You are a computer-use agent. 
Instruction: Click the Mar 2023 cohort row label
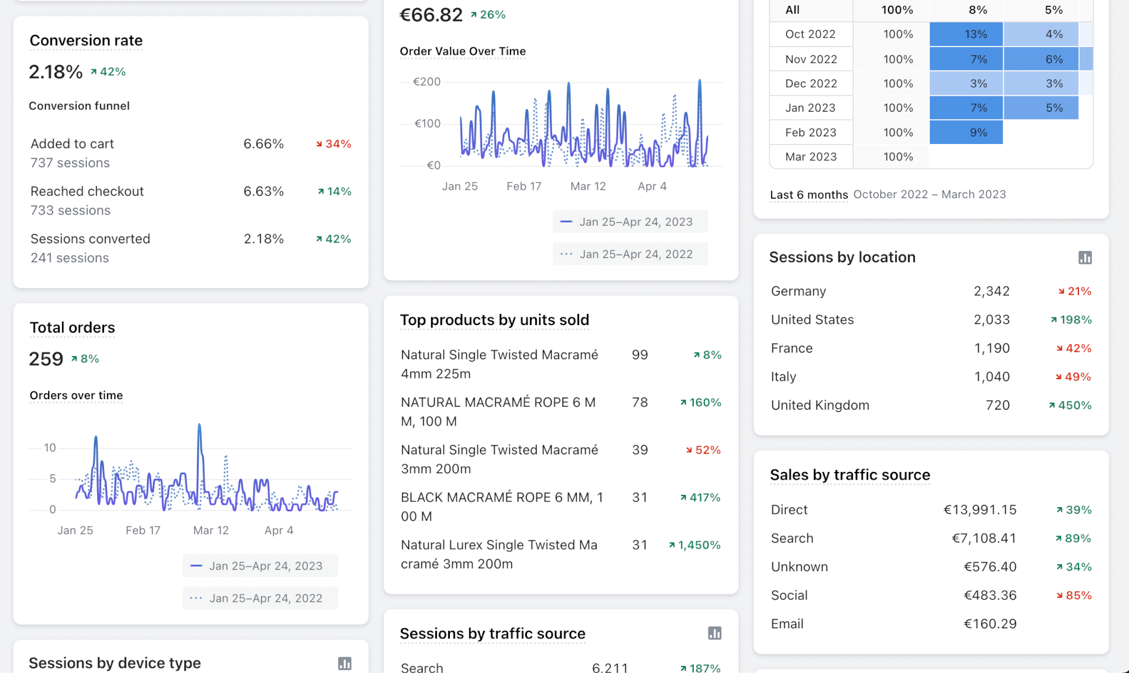(x=811, y=157)
